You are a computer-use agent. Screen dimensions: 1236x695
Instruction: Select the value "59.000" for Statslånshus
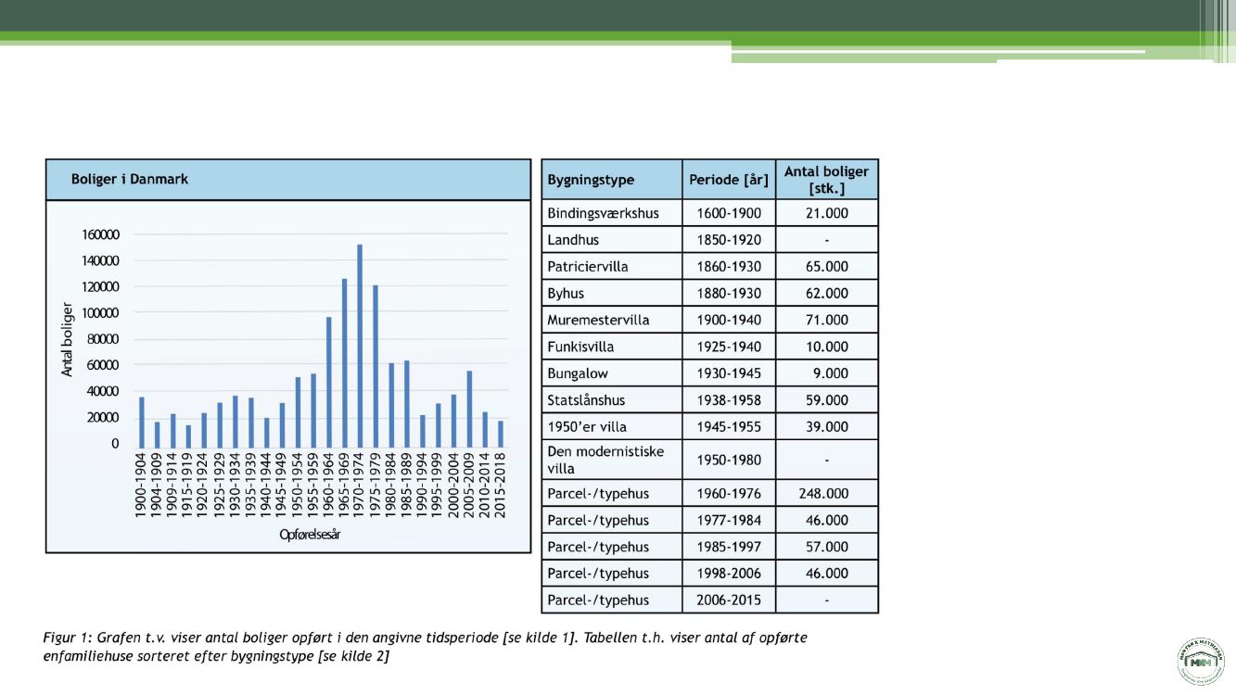[x=826, y=400]
